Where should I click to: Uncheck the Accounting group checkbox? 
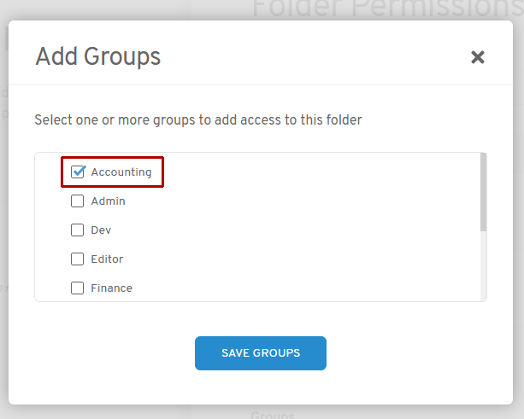pos(78,172)
